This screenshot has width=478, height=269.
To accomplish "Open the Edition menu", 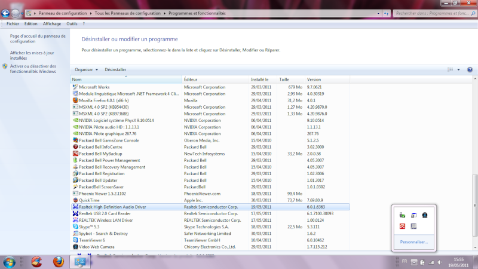I will 31,24.
